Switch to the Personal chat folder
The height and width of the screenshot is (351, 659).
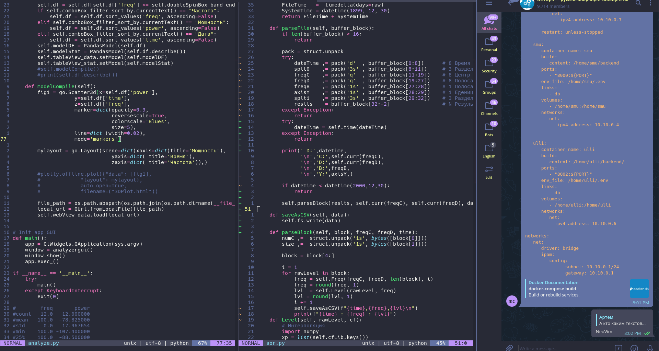point(489,44)
